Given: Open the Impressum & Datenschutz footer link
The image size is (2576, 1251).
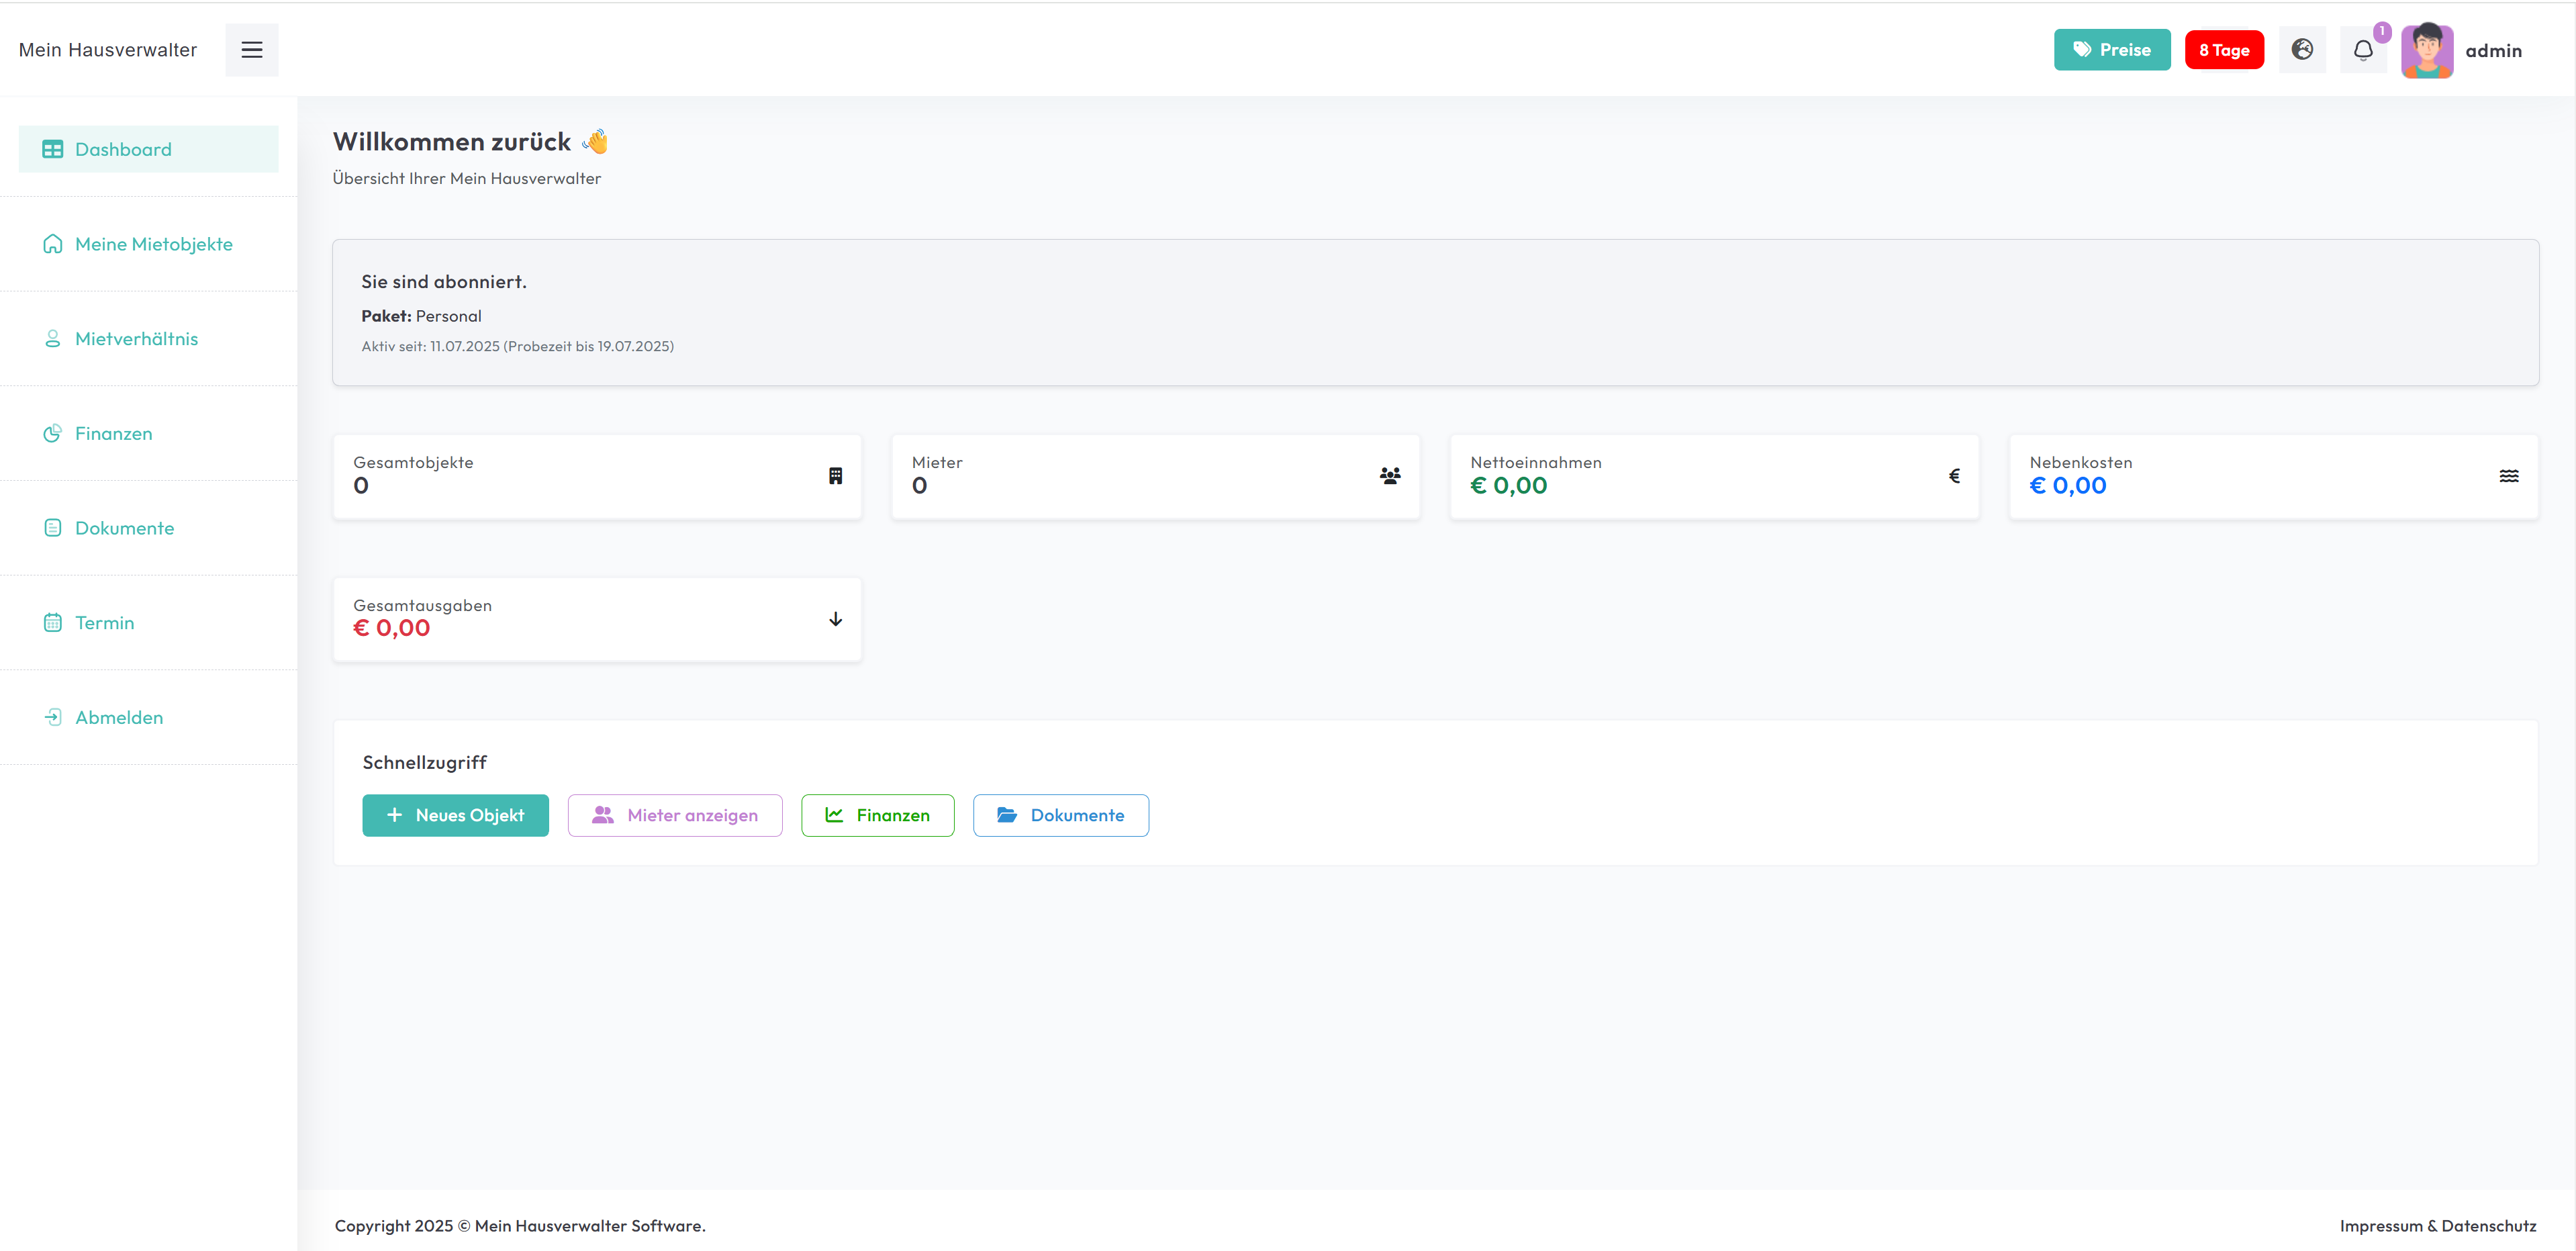Looking at the screenshot, I should pyautogui.click(x=2437, y=1225).
